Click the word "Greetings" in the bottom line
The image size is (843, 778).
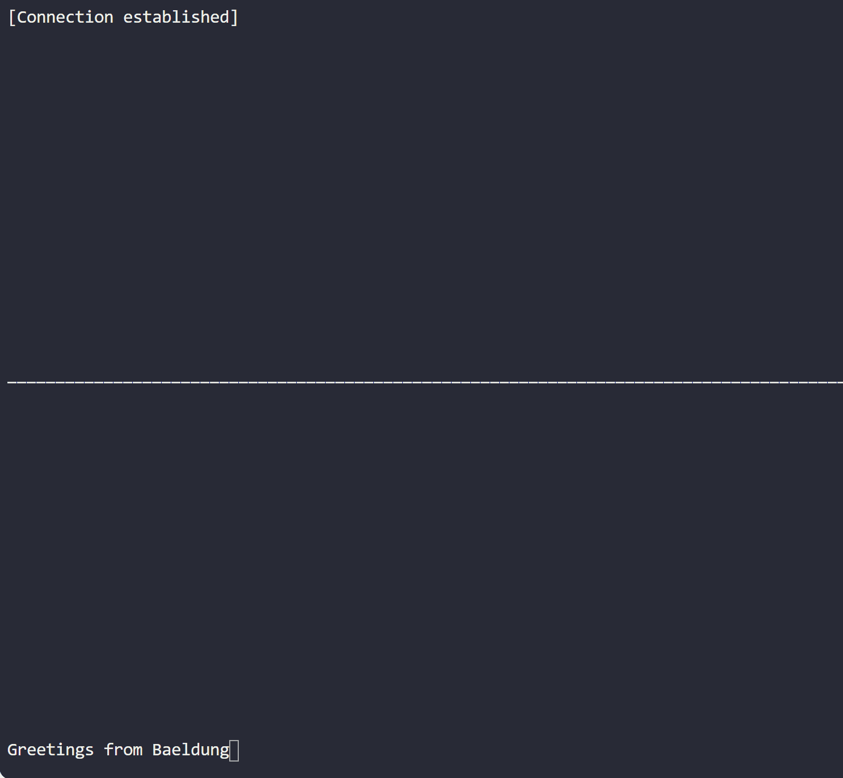click(x=50, y=750)
